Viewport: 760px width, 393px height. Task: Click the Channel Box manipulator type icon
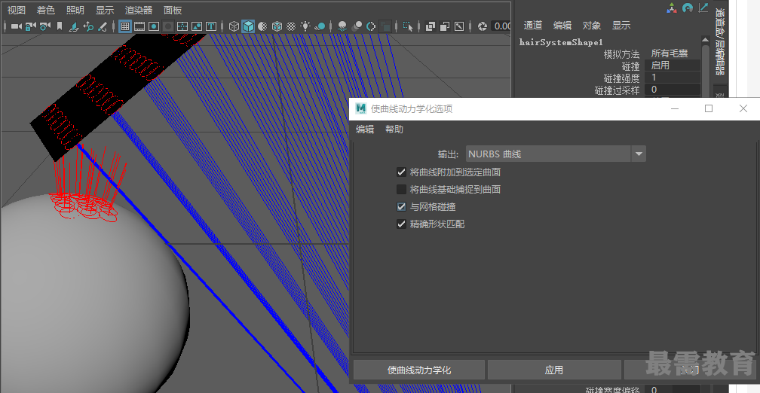coord(672,8)
